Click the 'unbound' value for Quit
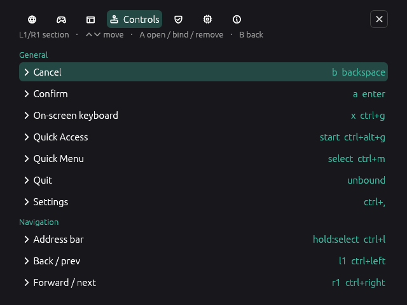The width and height of the screenshot is (407, 305). click(366, 180)
